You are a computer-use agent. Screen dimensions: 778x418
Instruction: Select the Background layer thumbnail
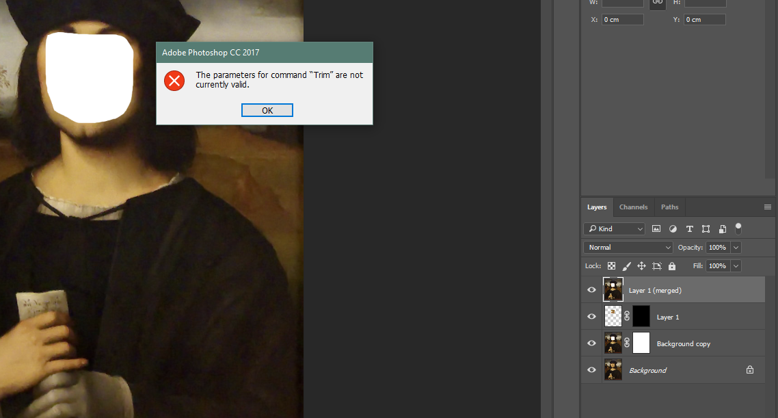pos(613,370)
